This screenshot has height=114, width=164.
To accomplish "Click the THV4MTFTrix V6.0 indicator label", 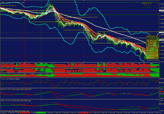I will coord(25,74).
